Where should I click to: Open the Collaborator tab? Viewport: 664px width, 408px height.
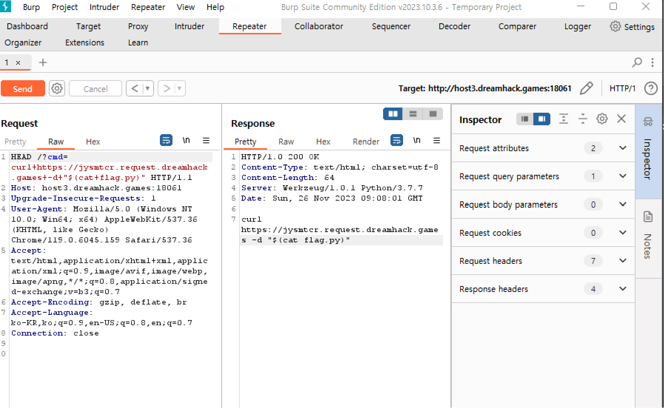319,26
